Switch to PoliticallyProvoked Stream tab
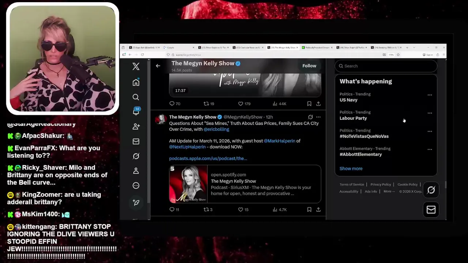The width and height of the screenshot is (468, 263). pyautogui.click(x=317, y=47)
